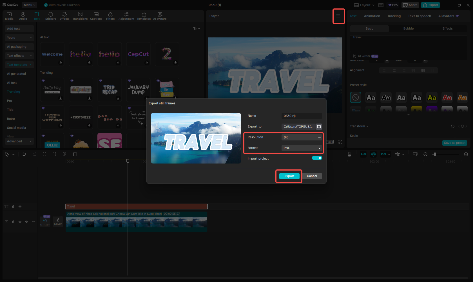Open the Captions panel
473x282 pixels.
96,16
